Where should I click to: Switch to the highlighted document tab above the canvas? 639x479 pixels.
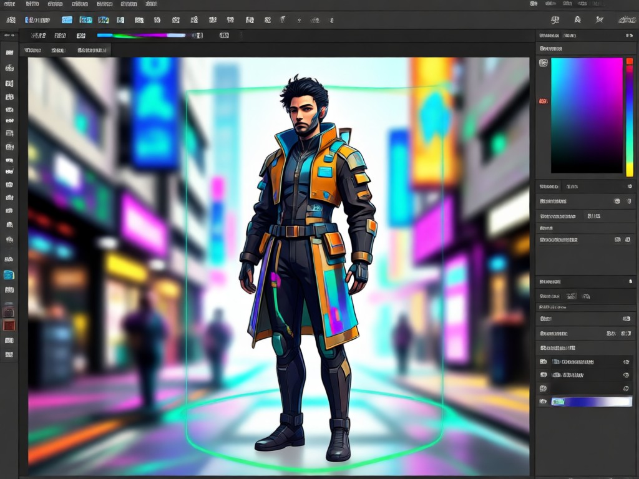tap(92, 50)
